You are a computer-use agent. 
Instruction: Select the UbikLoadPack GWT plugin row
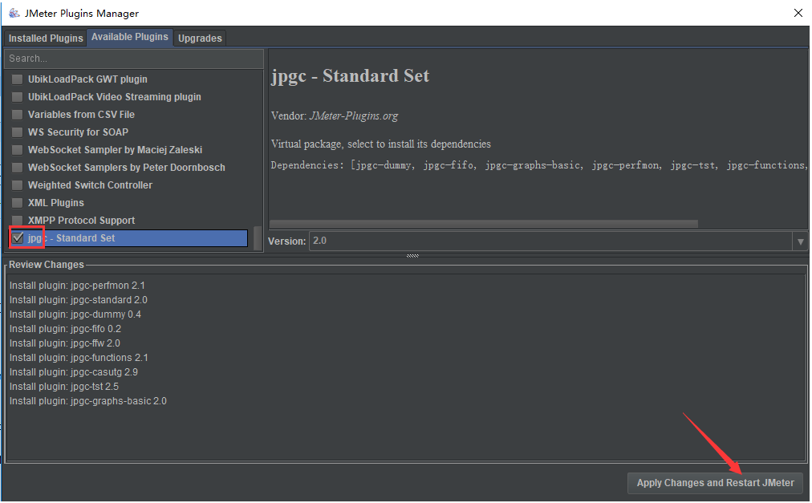click(128, 79)
